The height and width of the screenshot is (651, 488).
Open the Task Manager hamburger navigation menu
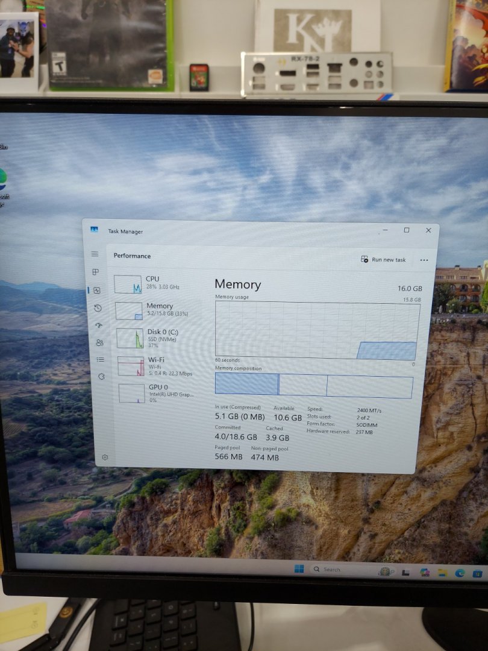[x=95, y=254]
